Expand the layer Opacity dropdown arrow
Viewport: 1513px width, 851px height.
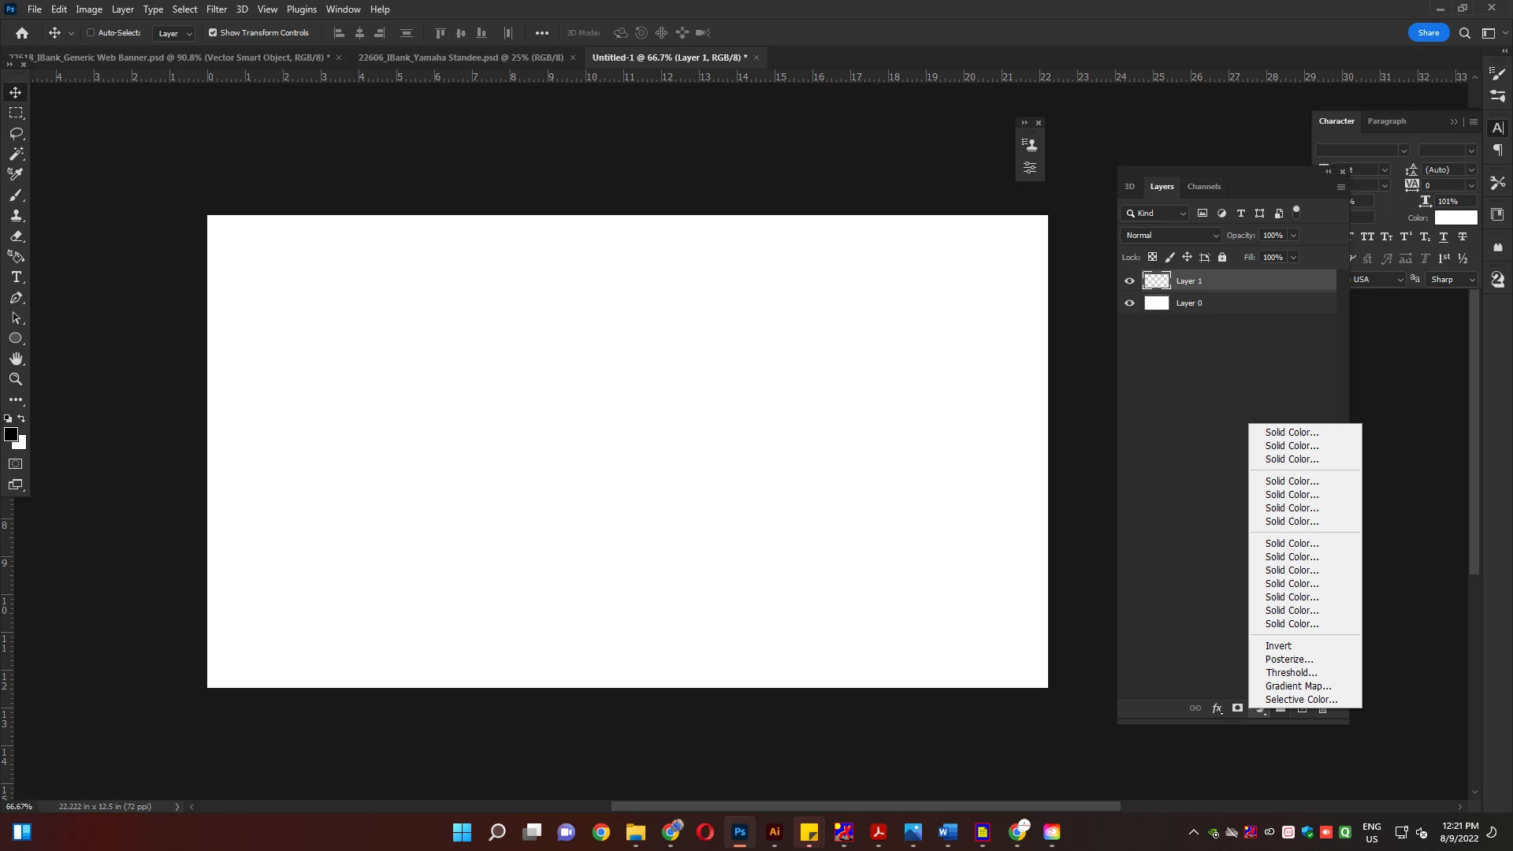click(x=1293, y=236)
